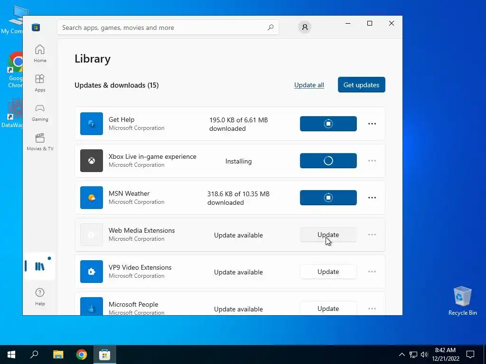This screenshot has height=364, width=486.
Task: Open more options for VP9 Video Extensions
Action: coord(372,272)
